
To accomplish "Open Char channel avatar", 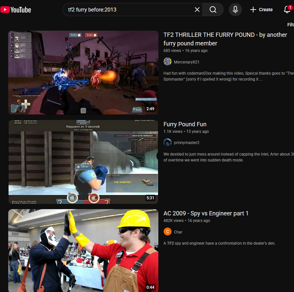I will click(x=168, y=231).
